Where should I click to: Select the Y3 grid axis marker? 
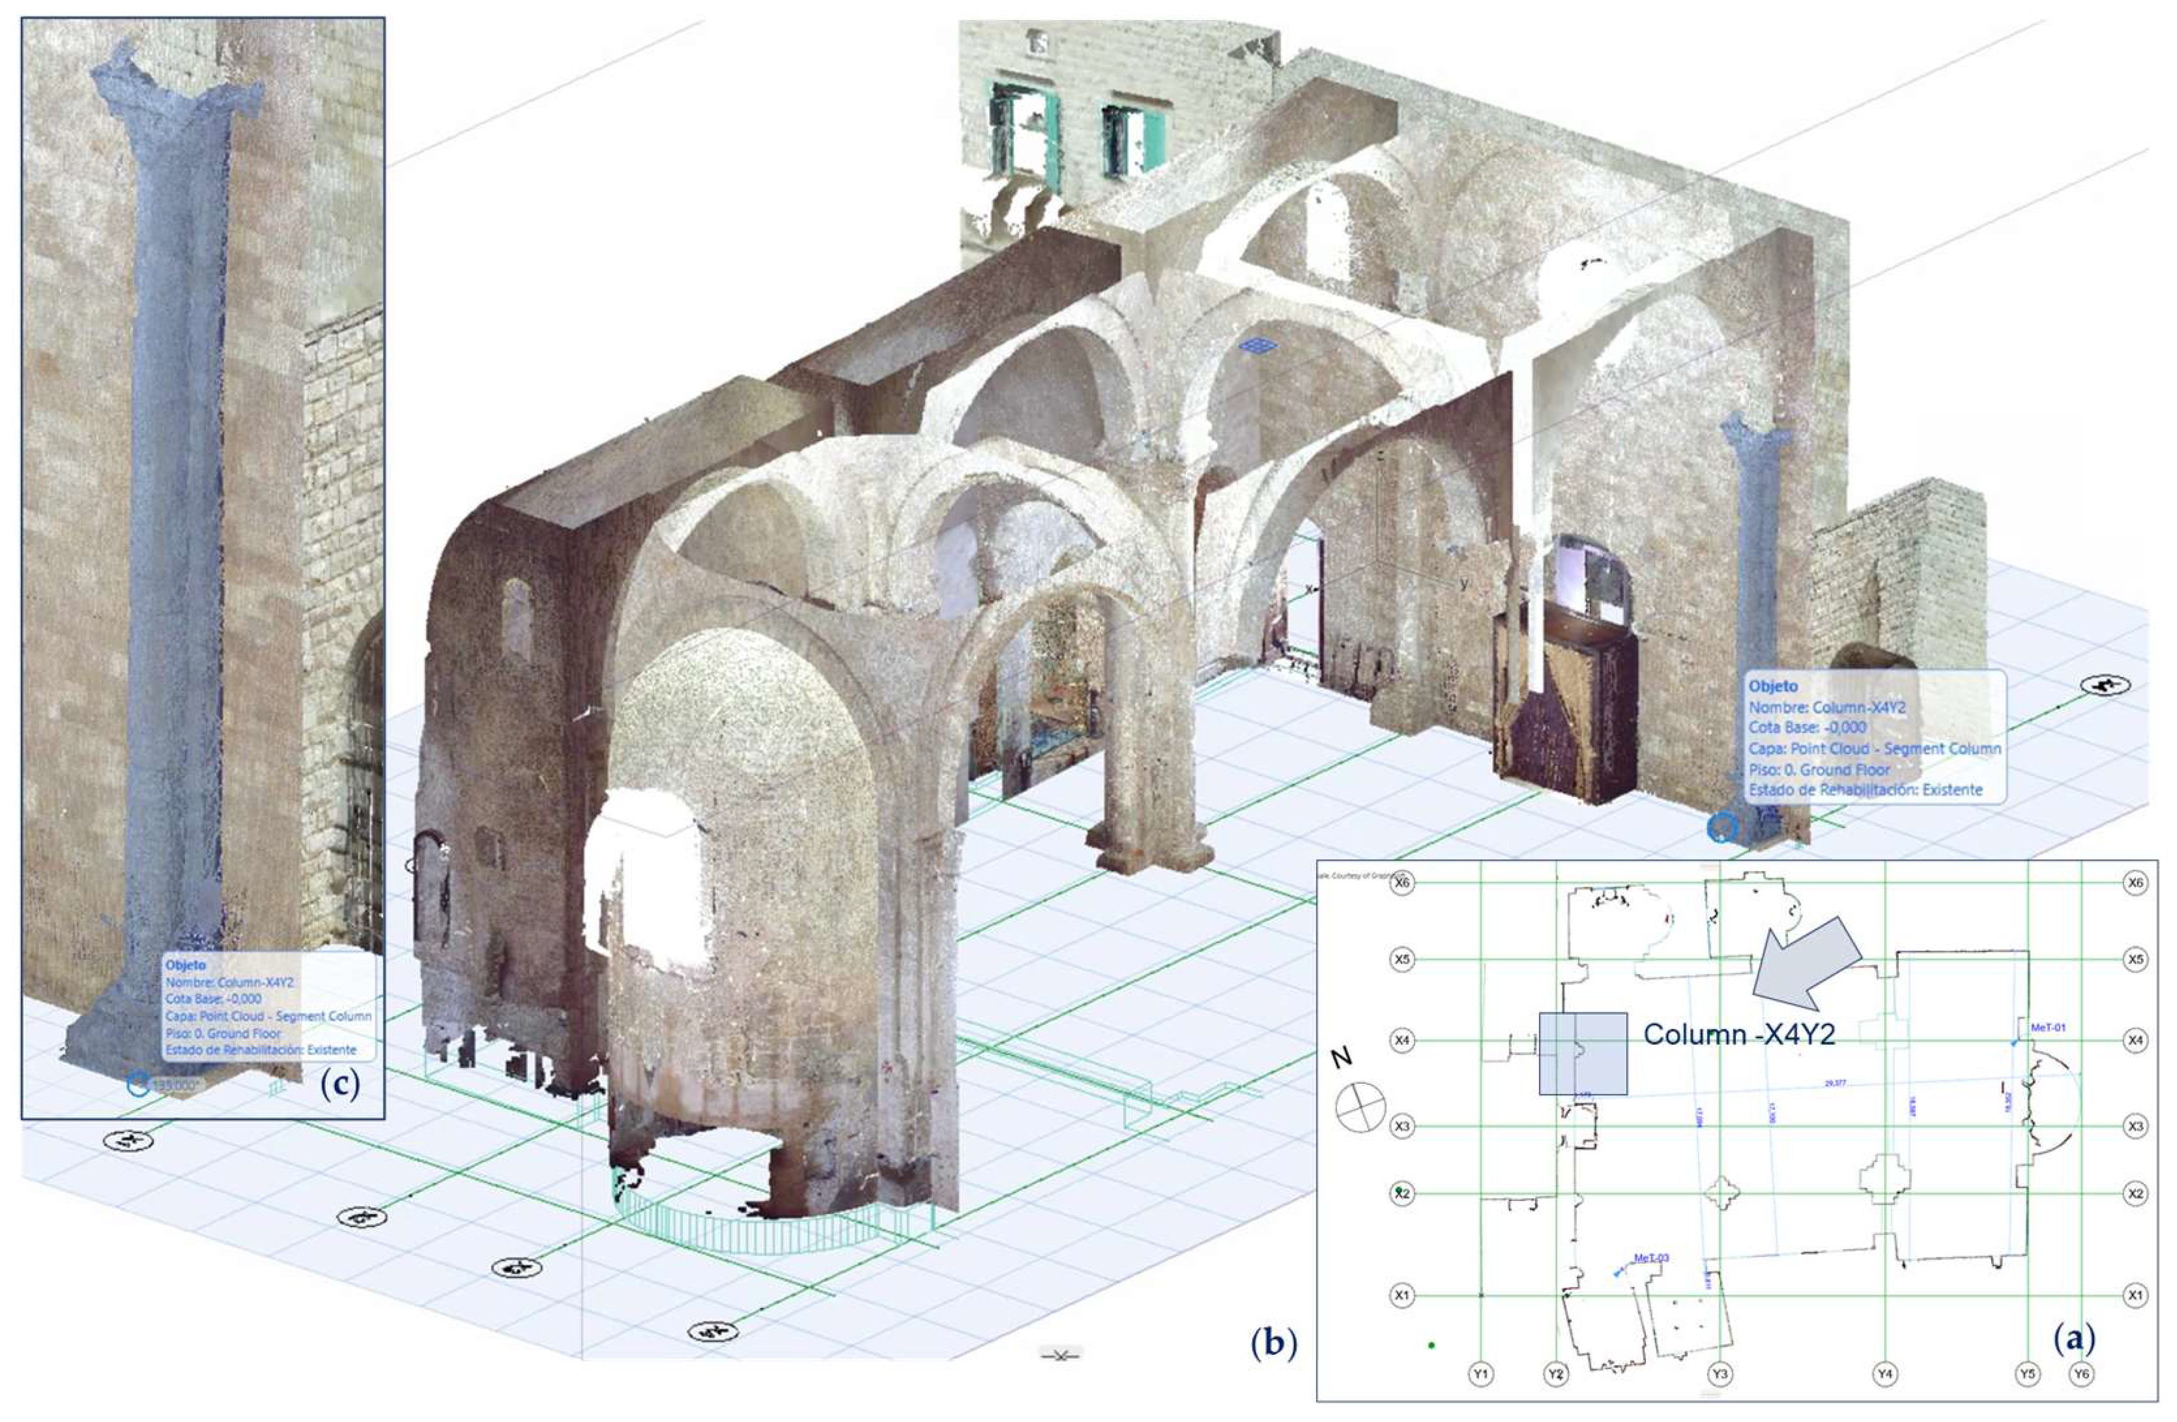[x=1720, y=1374]
